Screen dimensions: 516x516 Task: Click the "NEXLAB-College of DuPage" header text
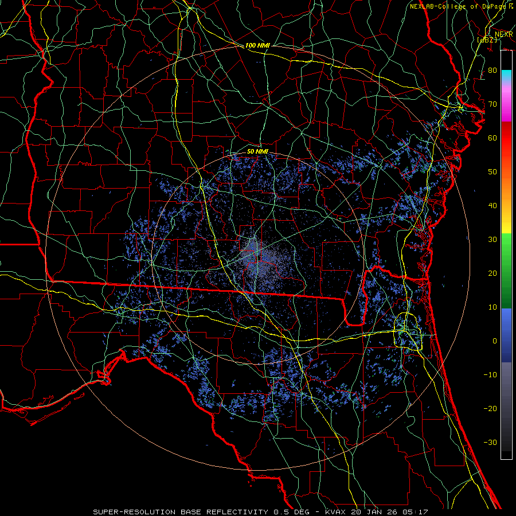(x=459, y=6)
